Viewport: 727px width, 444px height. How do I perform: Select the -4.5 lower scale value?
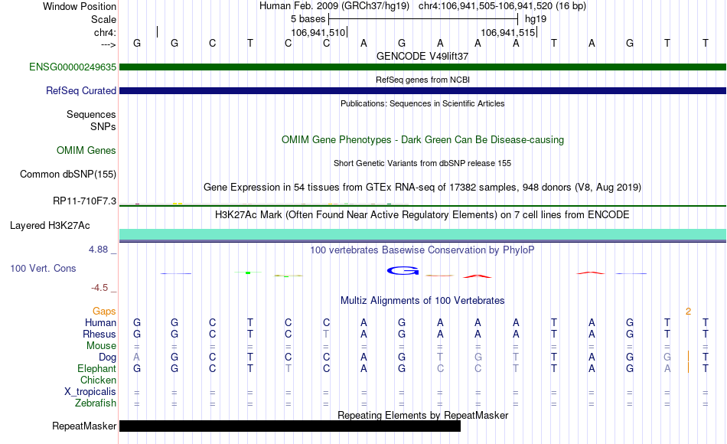point(99,288)
